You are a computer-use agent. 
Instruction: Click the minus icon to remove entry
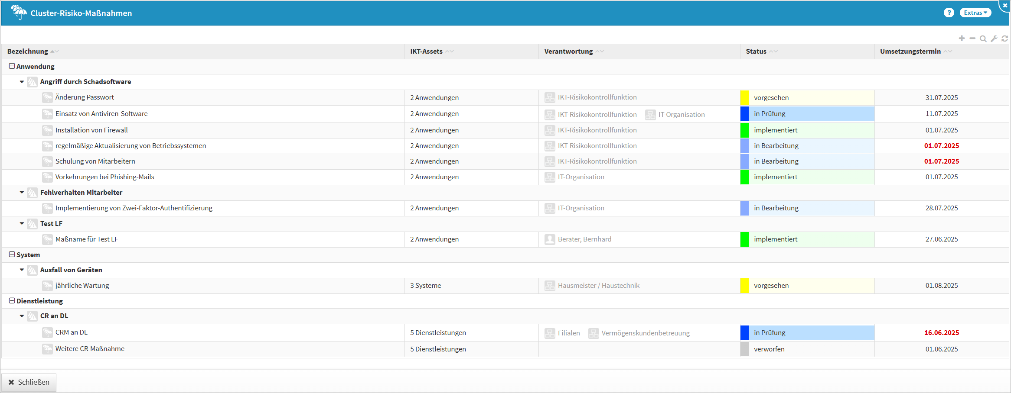tap(972, 39)
